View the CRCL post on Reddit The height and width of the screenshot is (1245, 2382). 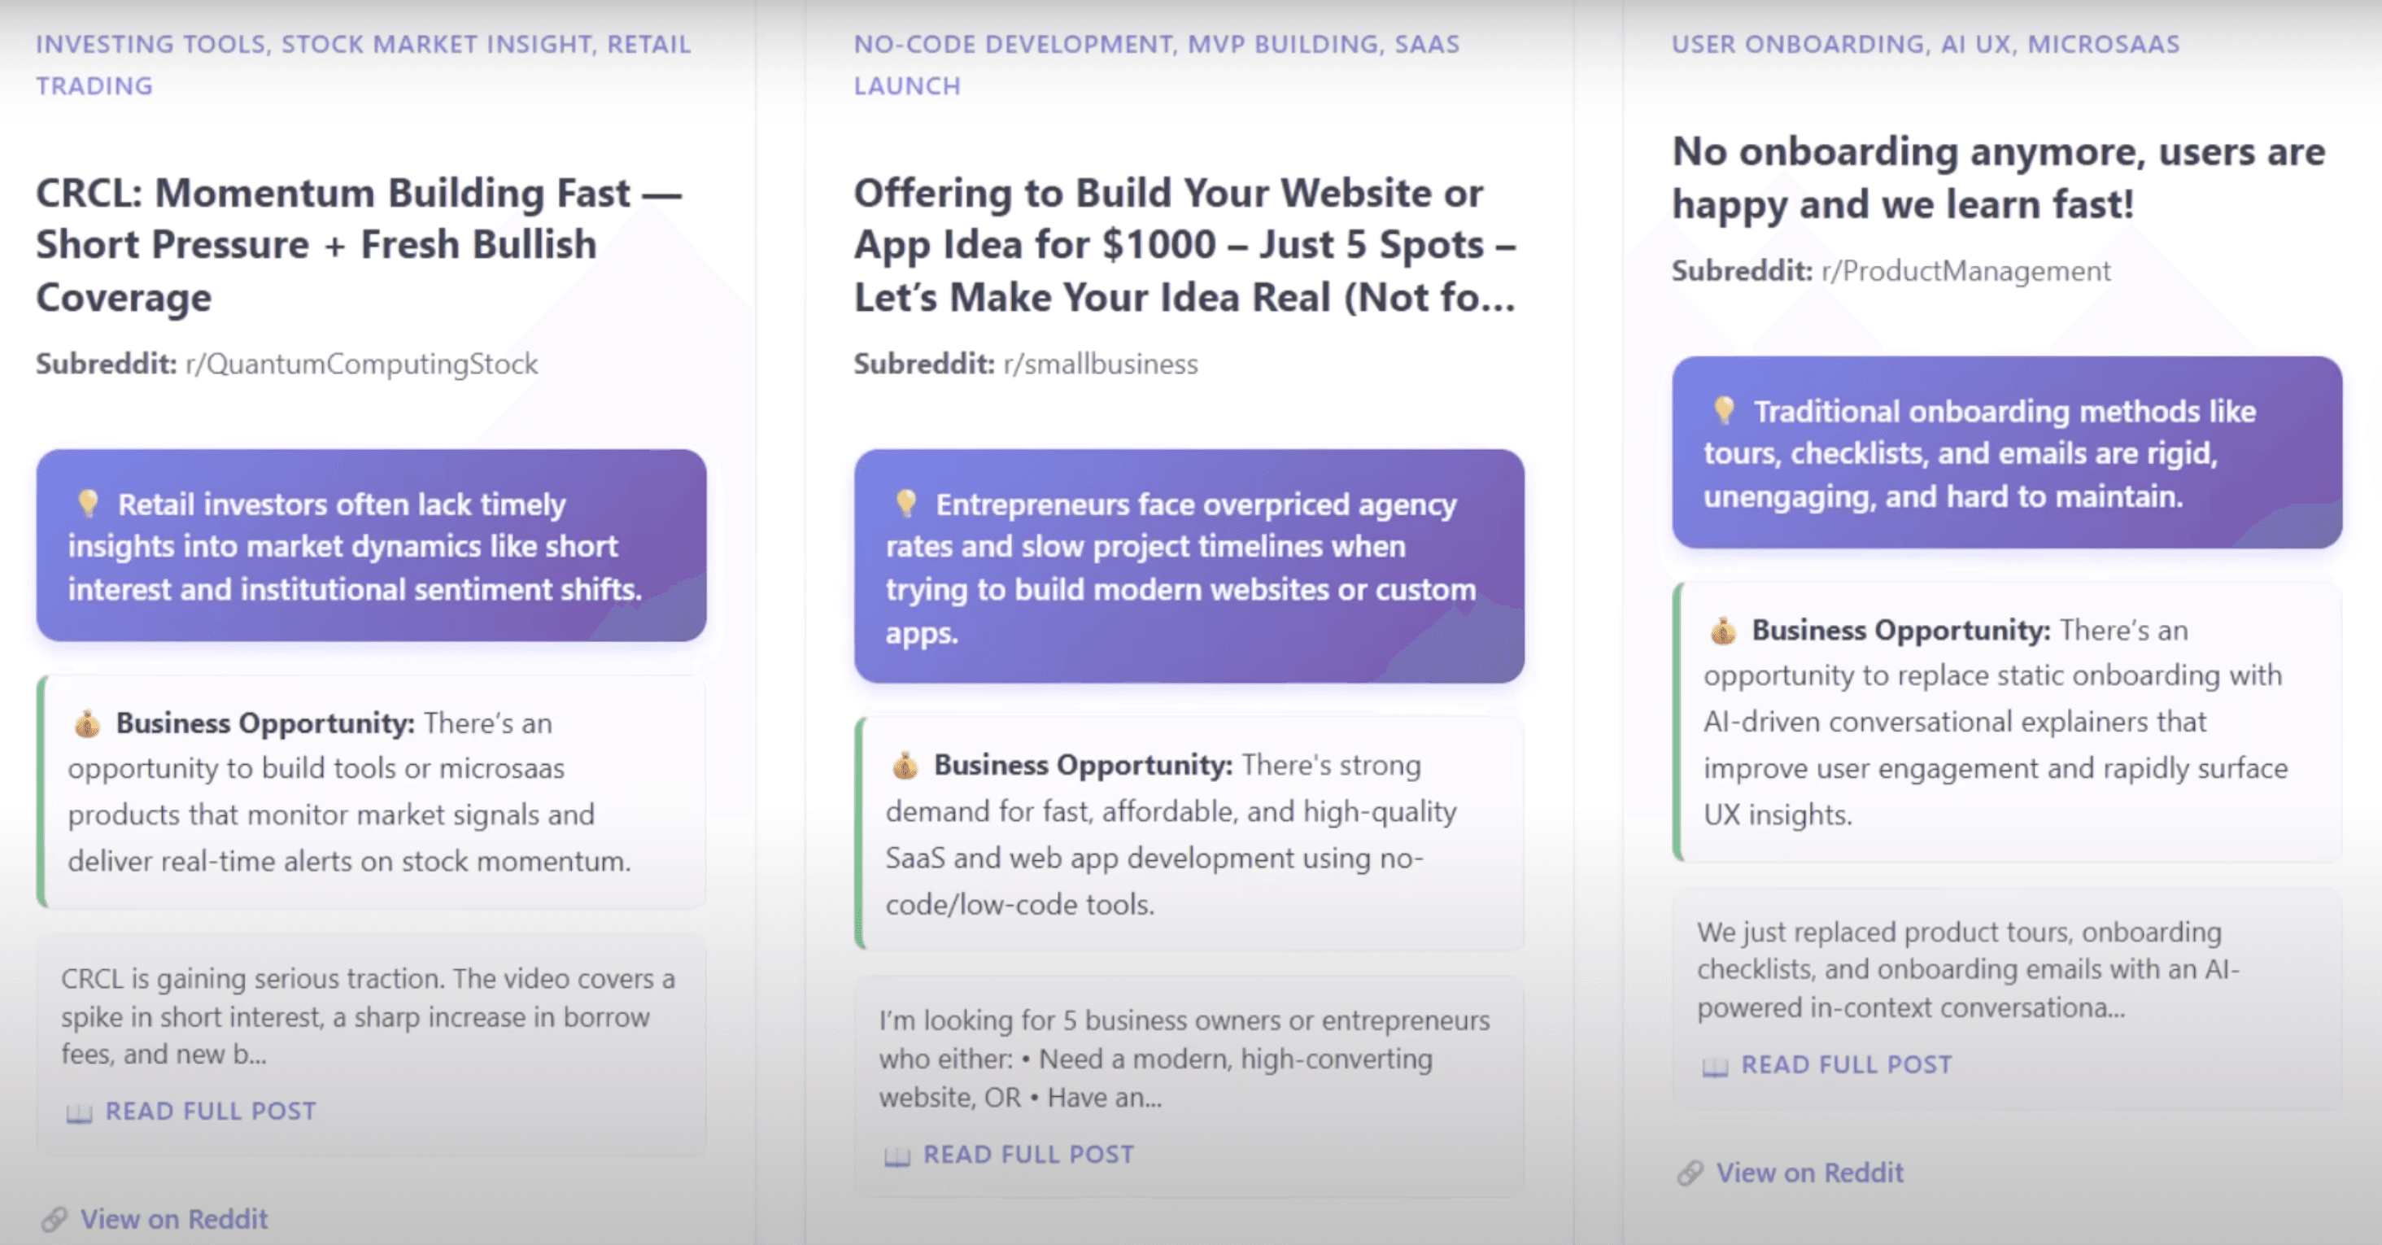(x=174, y=1219)
